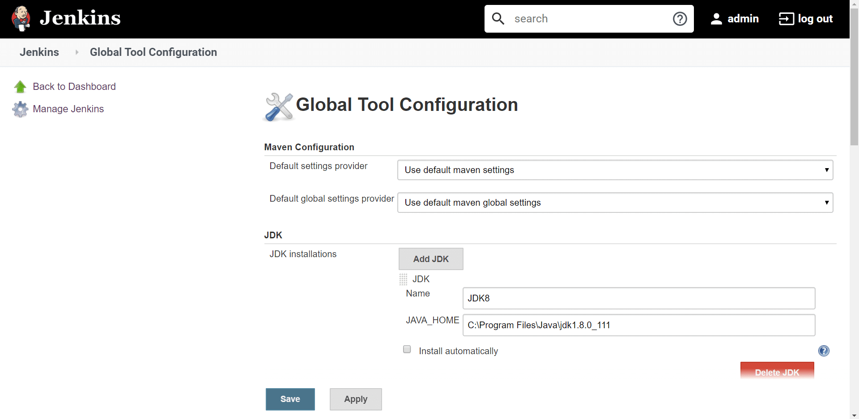The width and height of the screenshot is (859, 419).
Task: Open Default global settings provider dropdown
Action: [615, 203]
